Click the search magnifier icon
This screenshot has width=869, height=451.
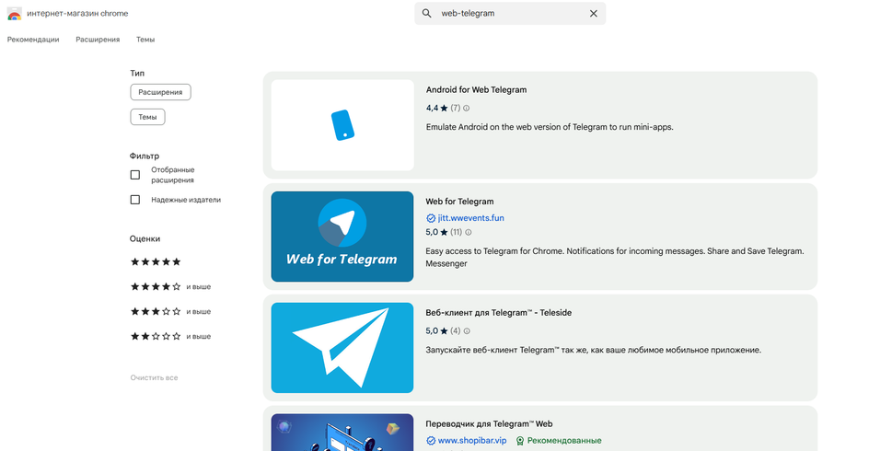click(x=427, y=13)
